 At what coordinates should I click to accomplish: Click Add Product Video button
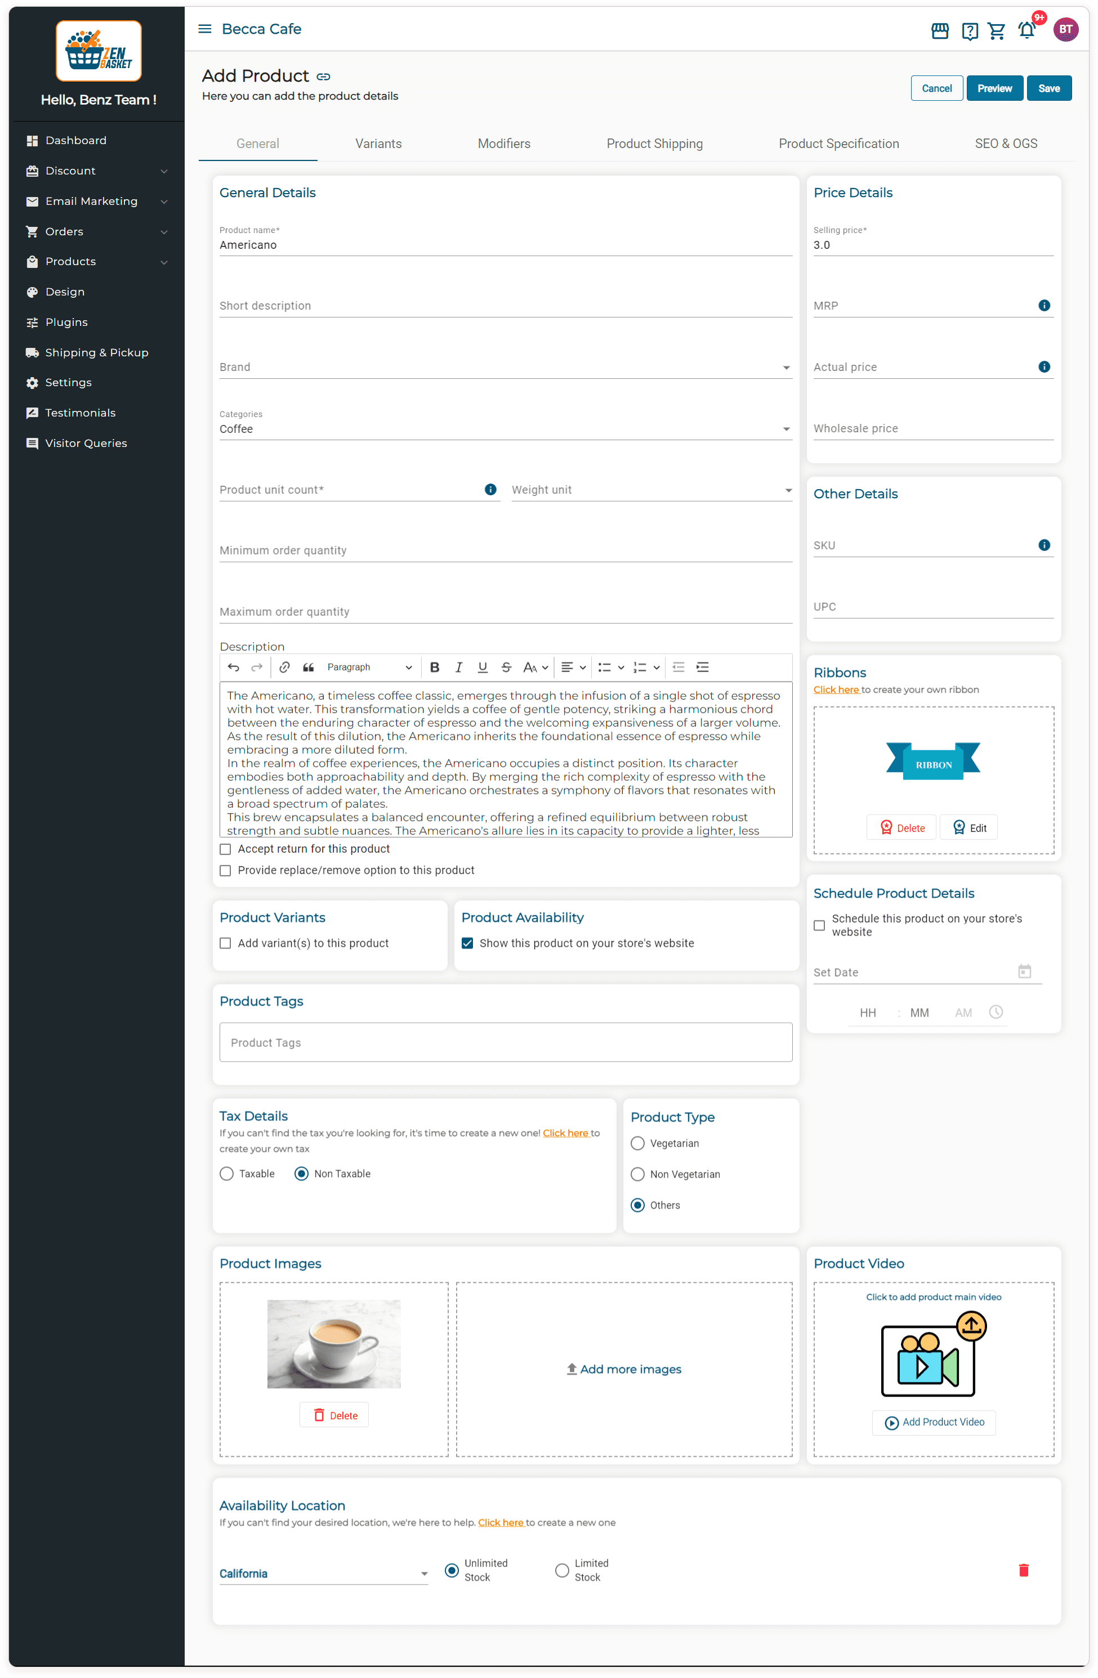pos(934,1422)
